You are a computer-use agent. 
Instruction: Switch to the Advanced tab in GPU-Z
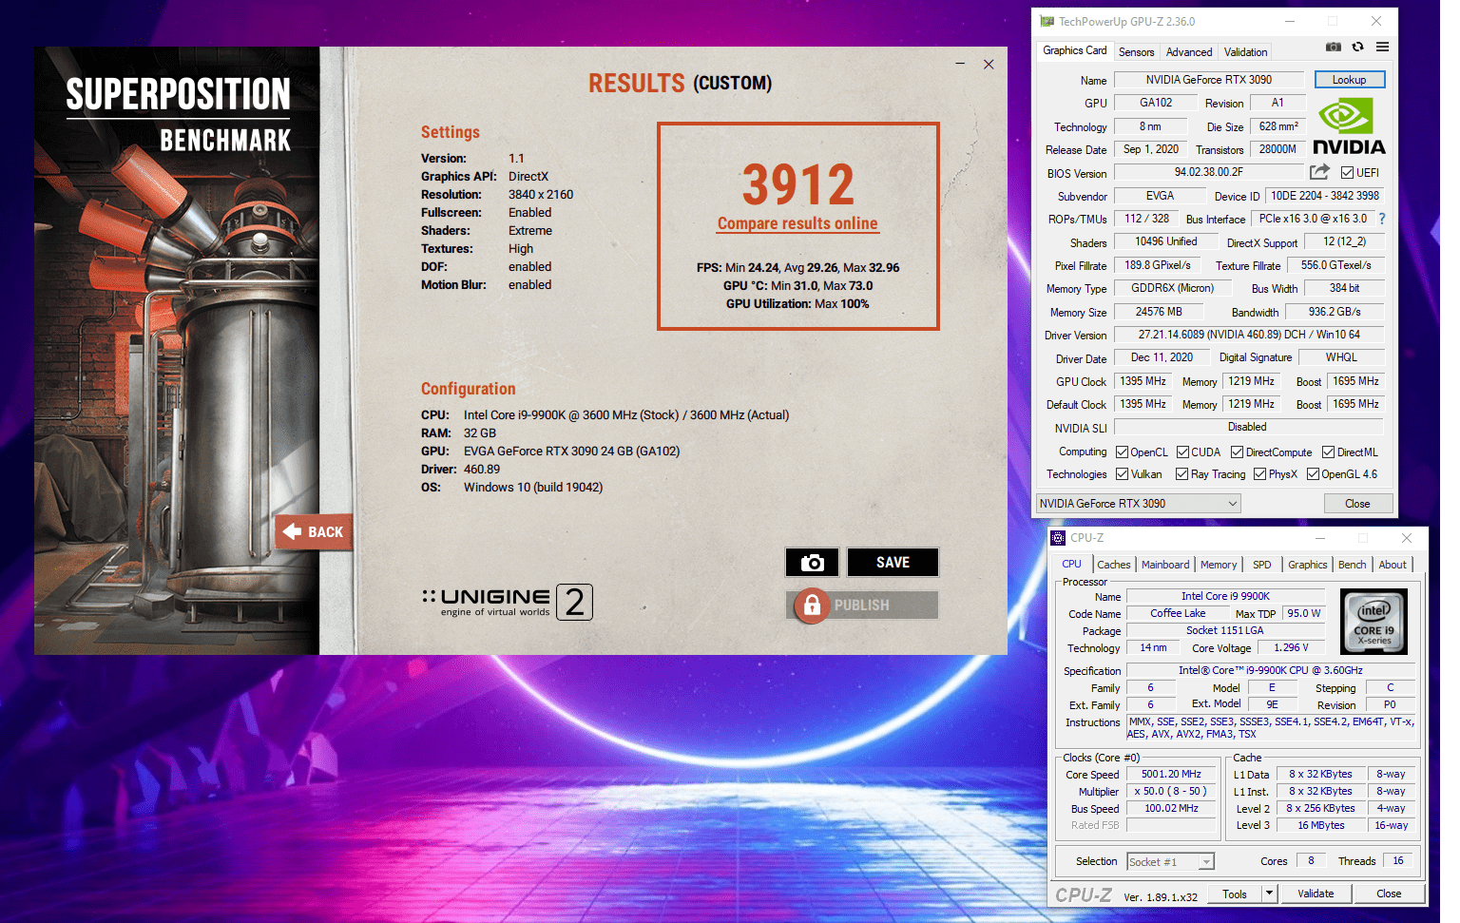point(1189,52)
